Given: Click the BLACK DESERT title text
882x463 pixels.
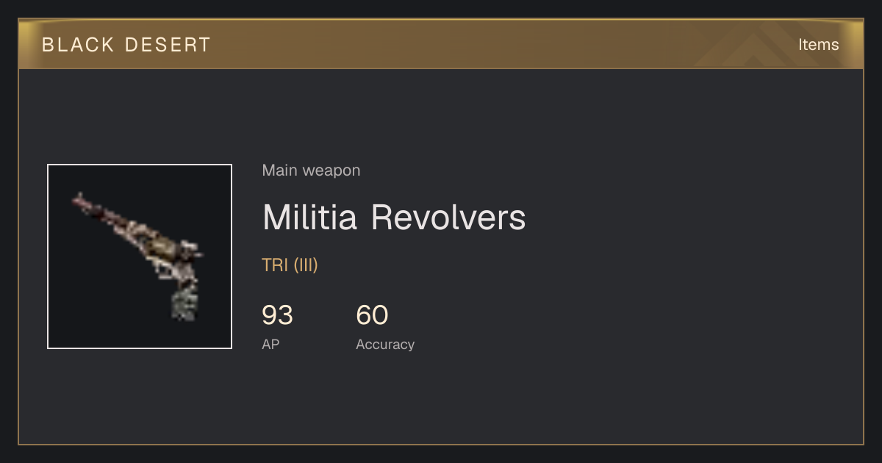Looking at the screenshot, I should tap(126, 45).
